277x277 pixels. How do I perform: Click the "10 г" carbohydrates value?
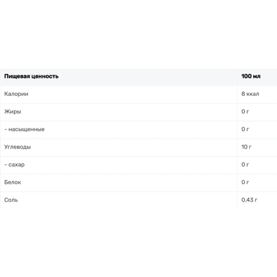click(247, 147)
